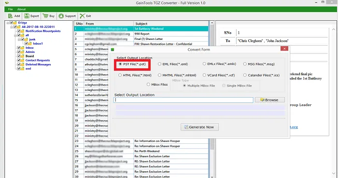338x178 pixels.
Task: Uncheck the D:\tgz root checkbox
Action: (x=12, y=23)
